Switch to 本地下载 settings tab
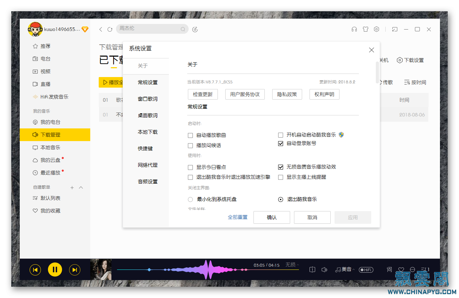 pyautogui.click(x=147, y=132)
